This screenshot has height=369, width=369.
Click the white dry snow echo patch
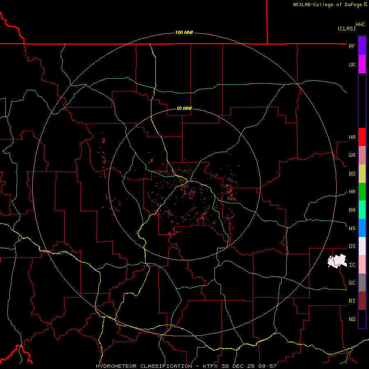pyautogui.click(x=337, y=261)
